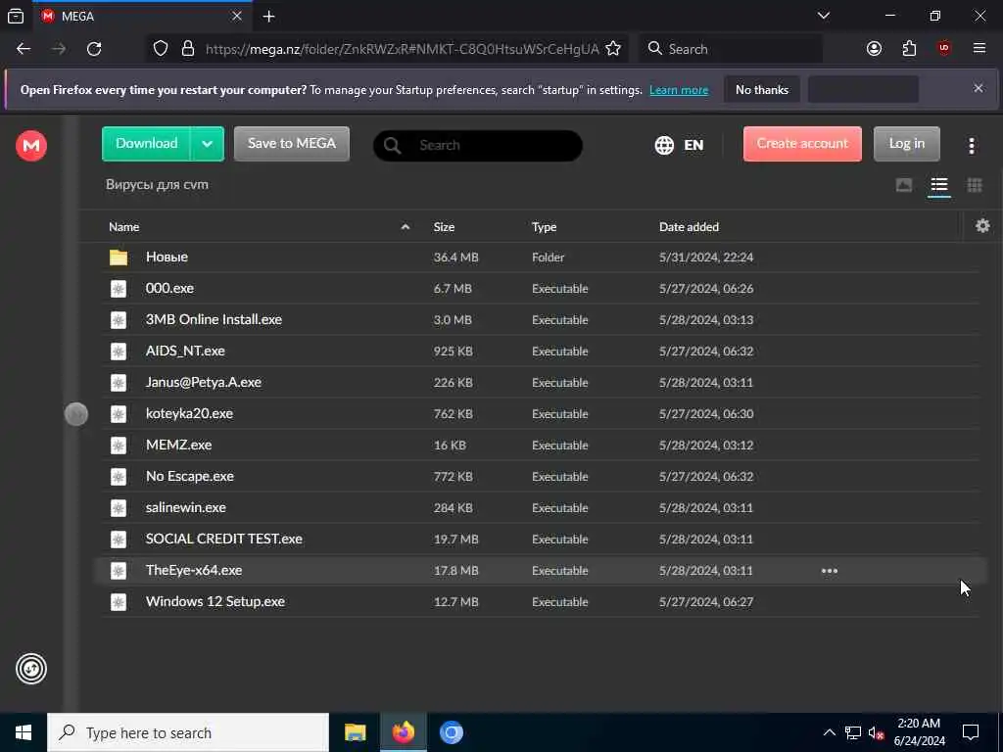Open the transfers icon at the sidebar bottom

(30, 669)
